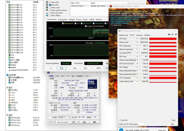Screen dimensions: 184x131
Task: Click the +12 V voltage icon
Action: coord(9,98)
